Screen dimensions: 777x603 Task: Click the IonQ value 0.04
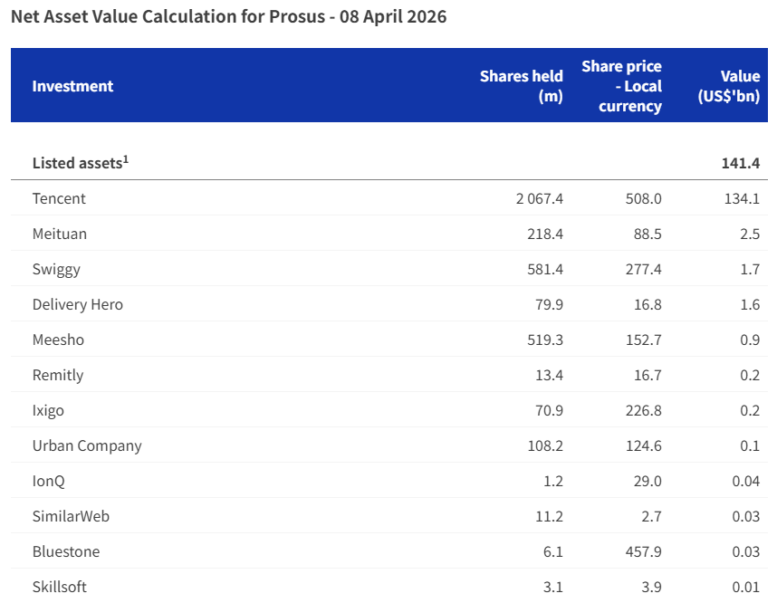click(x=745, y=481)
